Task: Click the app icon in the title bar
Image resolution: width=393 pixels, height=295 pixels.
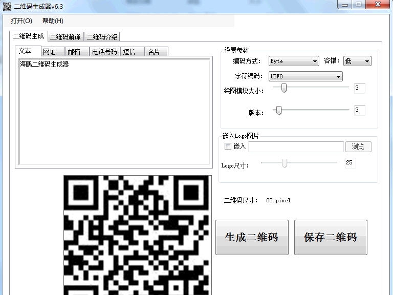Action: 7,6
